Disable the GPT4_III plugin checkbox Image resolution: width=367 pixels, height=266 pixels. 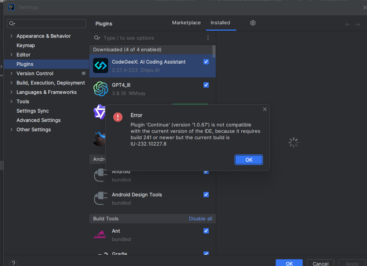(x=206, y=85)
